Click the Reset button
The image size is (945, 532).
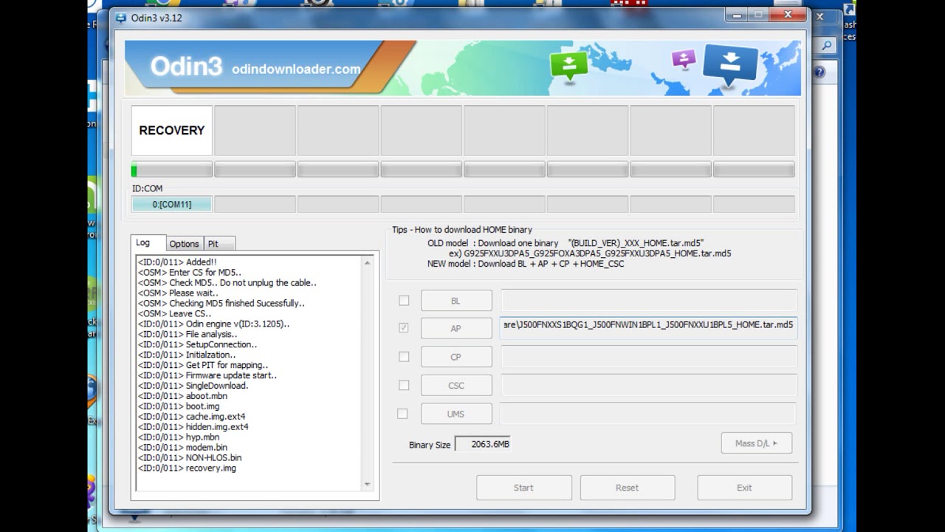627,488
